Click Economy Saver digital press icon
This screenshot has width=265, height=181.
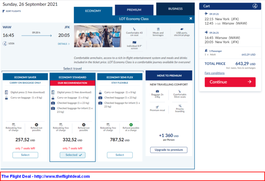(6, 92)
